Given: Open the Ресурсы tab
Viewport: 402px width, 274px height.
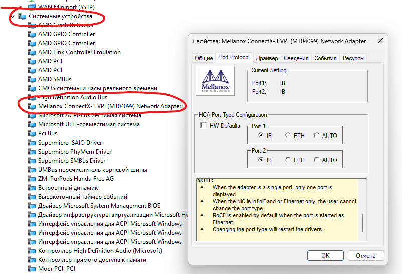Looking at the screenshot, I should click(x=353, y=58).
